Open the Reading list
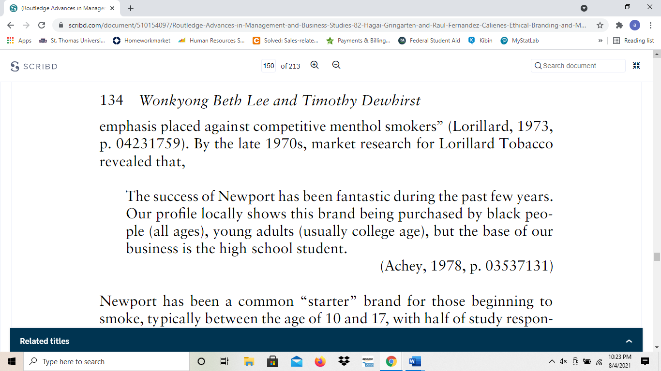The image size is (661, 371). (633, 41)
